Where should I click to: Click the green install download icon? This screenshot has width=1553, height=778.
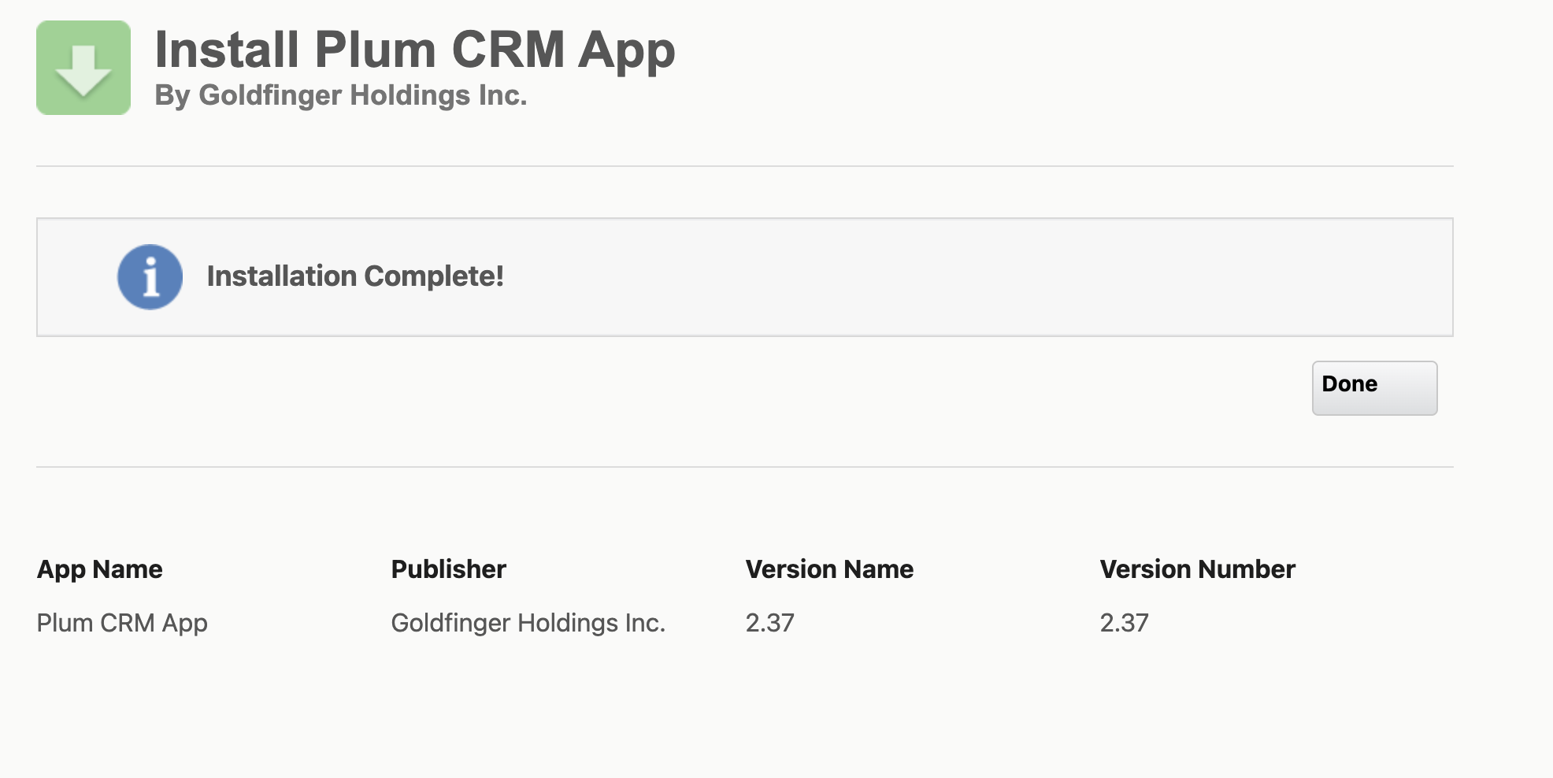pos(83,68)
